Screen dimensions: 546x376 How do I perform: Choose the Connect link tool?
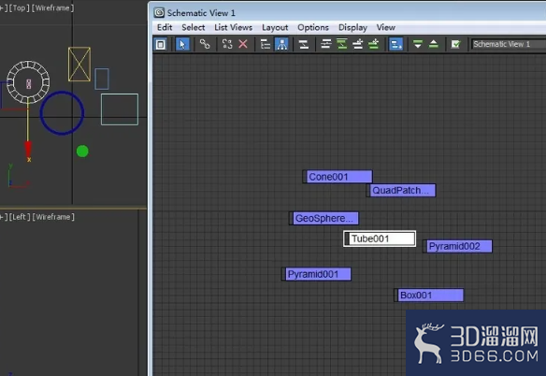[205, 44]
